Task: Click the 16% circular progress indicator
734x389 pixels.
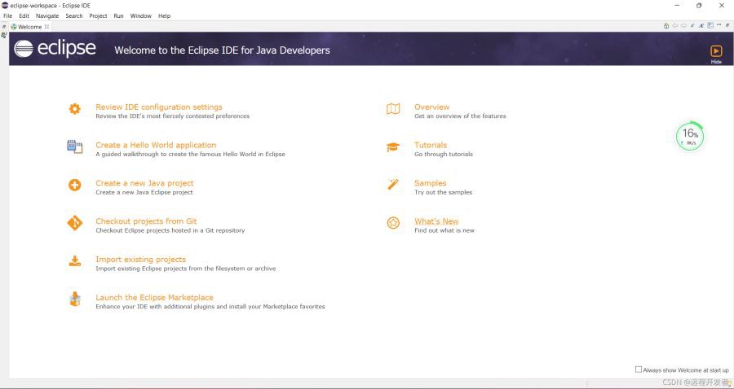Action: [689, 137]
